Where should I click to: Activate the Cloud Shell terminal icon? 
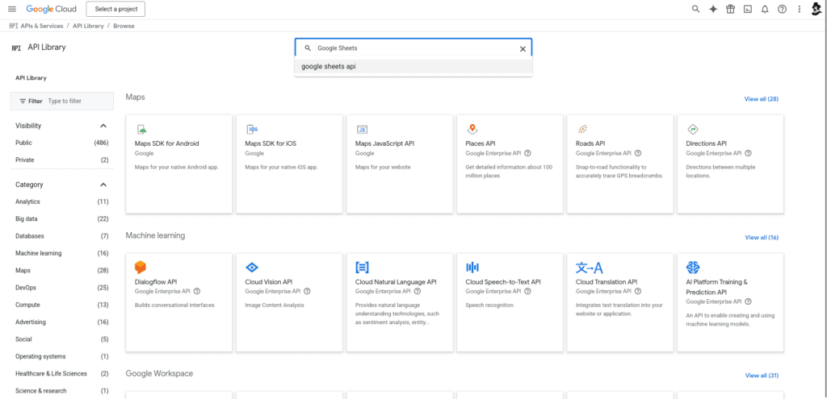click(x=747, y=9)
